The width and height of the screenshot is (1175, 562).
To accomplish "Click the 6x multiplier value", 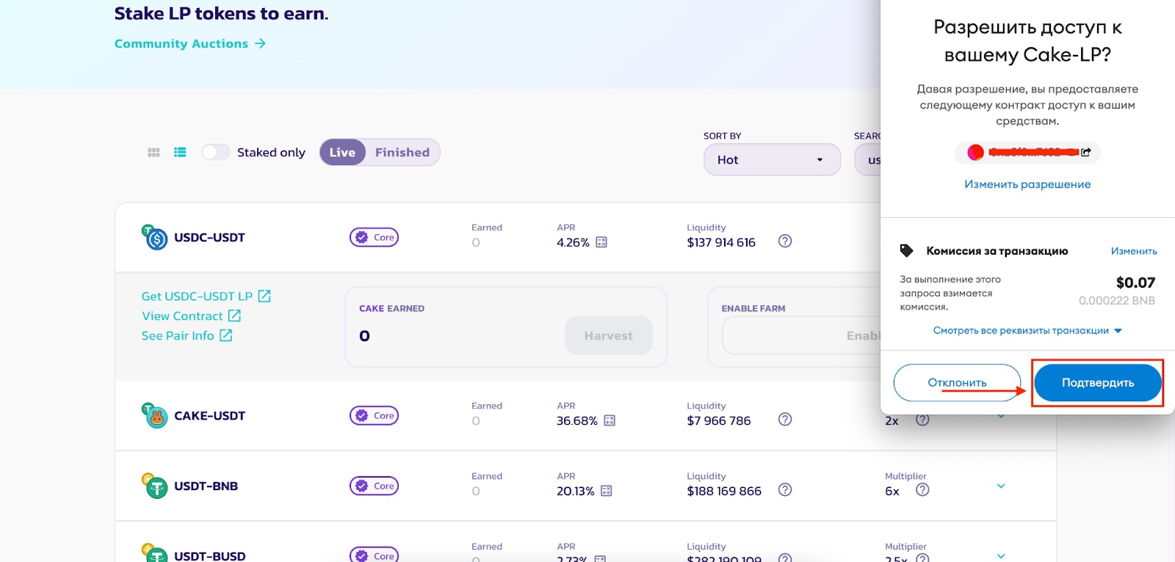I will (x=892, y=491).
